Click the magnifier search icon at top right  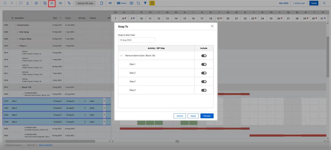tap(324, 3)
